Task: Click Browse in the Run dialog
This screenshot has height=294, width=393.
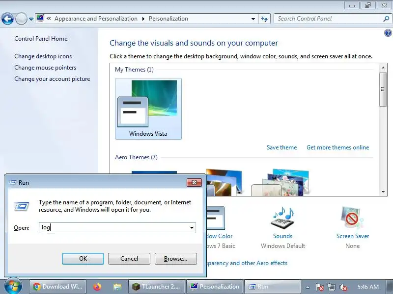Action: click(x=176, y=259)
